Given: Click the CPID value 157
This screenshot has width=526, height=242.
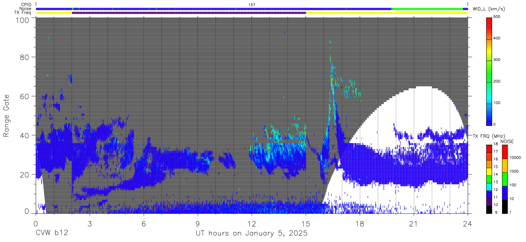Looking at the screenshot, I should tap(252, 5).
